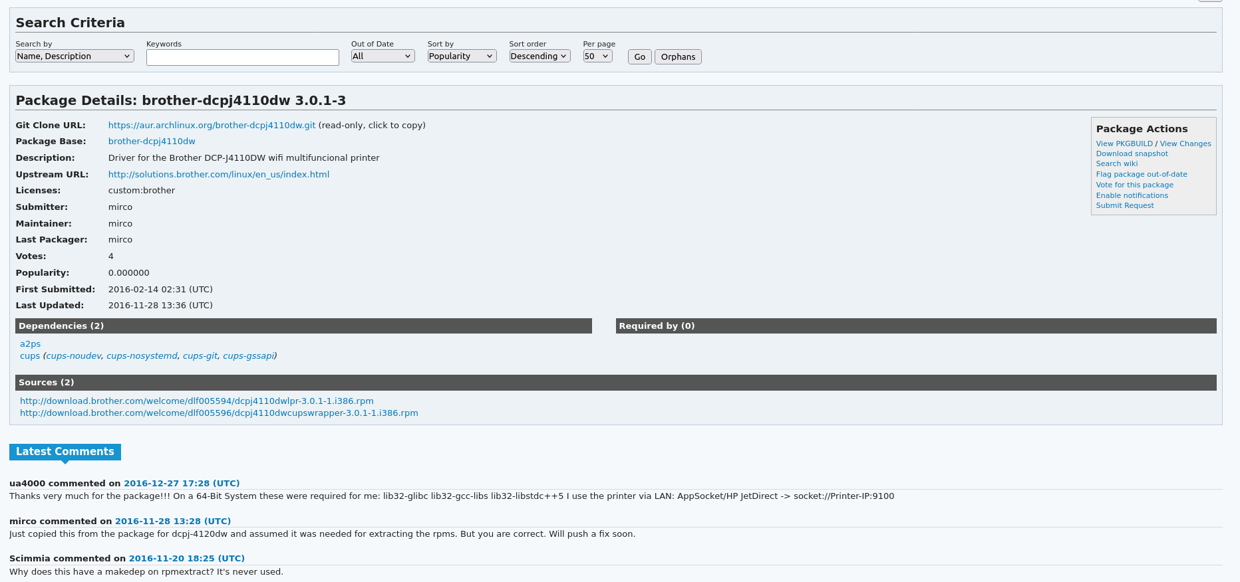Click the custom:brother license text
The image size is (1240, 582).
point(142,191)
